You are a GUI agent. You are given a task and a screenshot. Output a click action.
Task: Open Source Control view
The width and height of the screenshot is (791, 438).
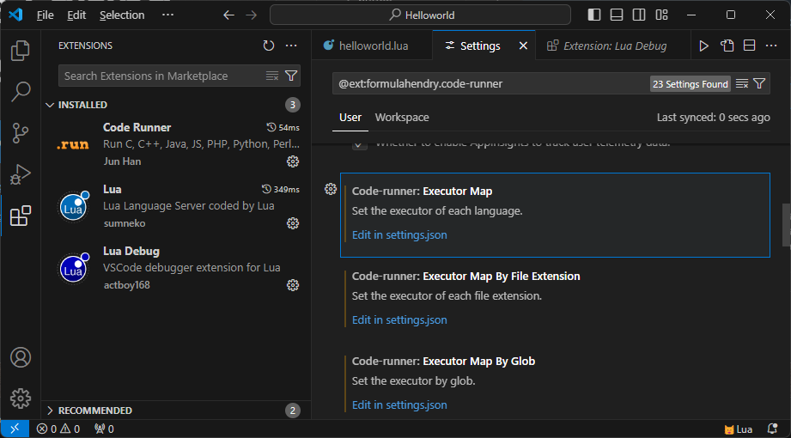pos(20,133)
